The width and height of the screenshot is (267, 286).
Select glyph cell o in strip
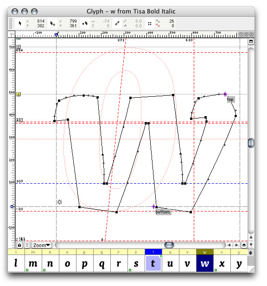pos(67,263)
